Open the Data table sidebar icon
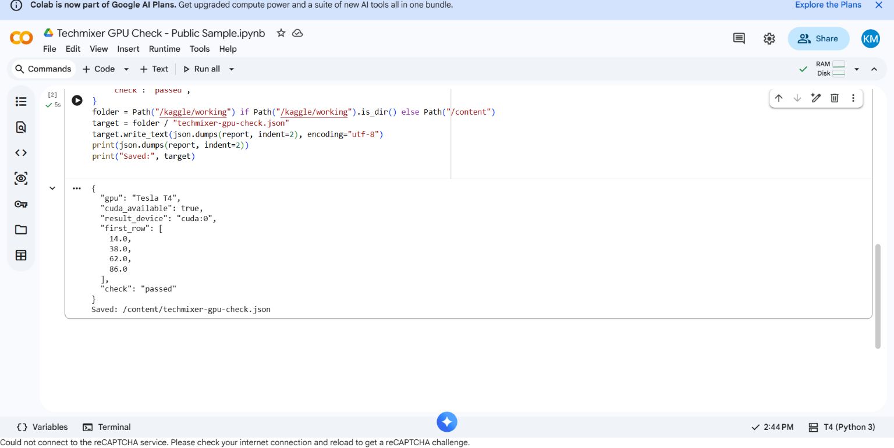Image resolution: width=894 pixels, height=448 pixels. click(21, 255)
